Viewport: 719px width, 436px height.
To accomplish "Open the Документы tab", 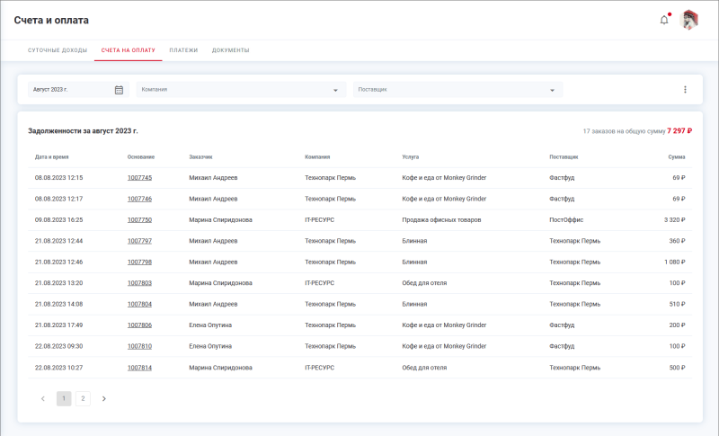I will 231,50.
